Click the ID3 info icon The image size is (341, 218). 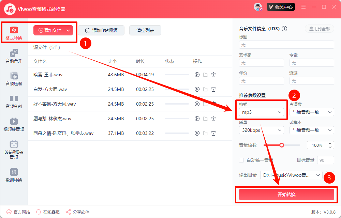coord(284,29)
